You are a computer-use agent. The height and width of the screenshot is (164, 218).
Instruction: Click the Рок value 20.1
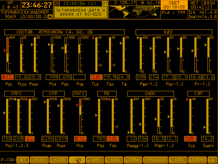click(x=181, y=77)
